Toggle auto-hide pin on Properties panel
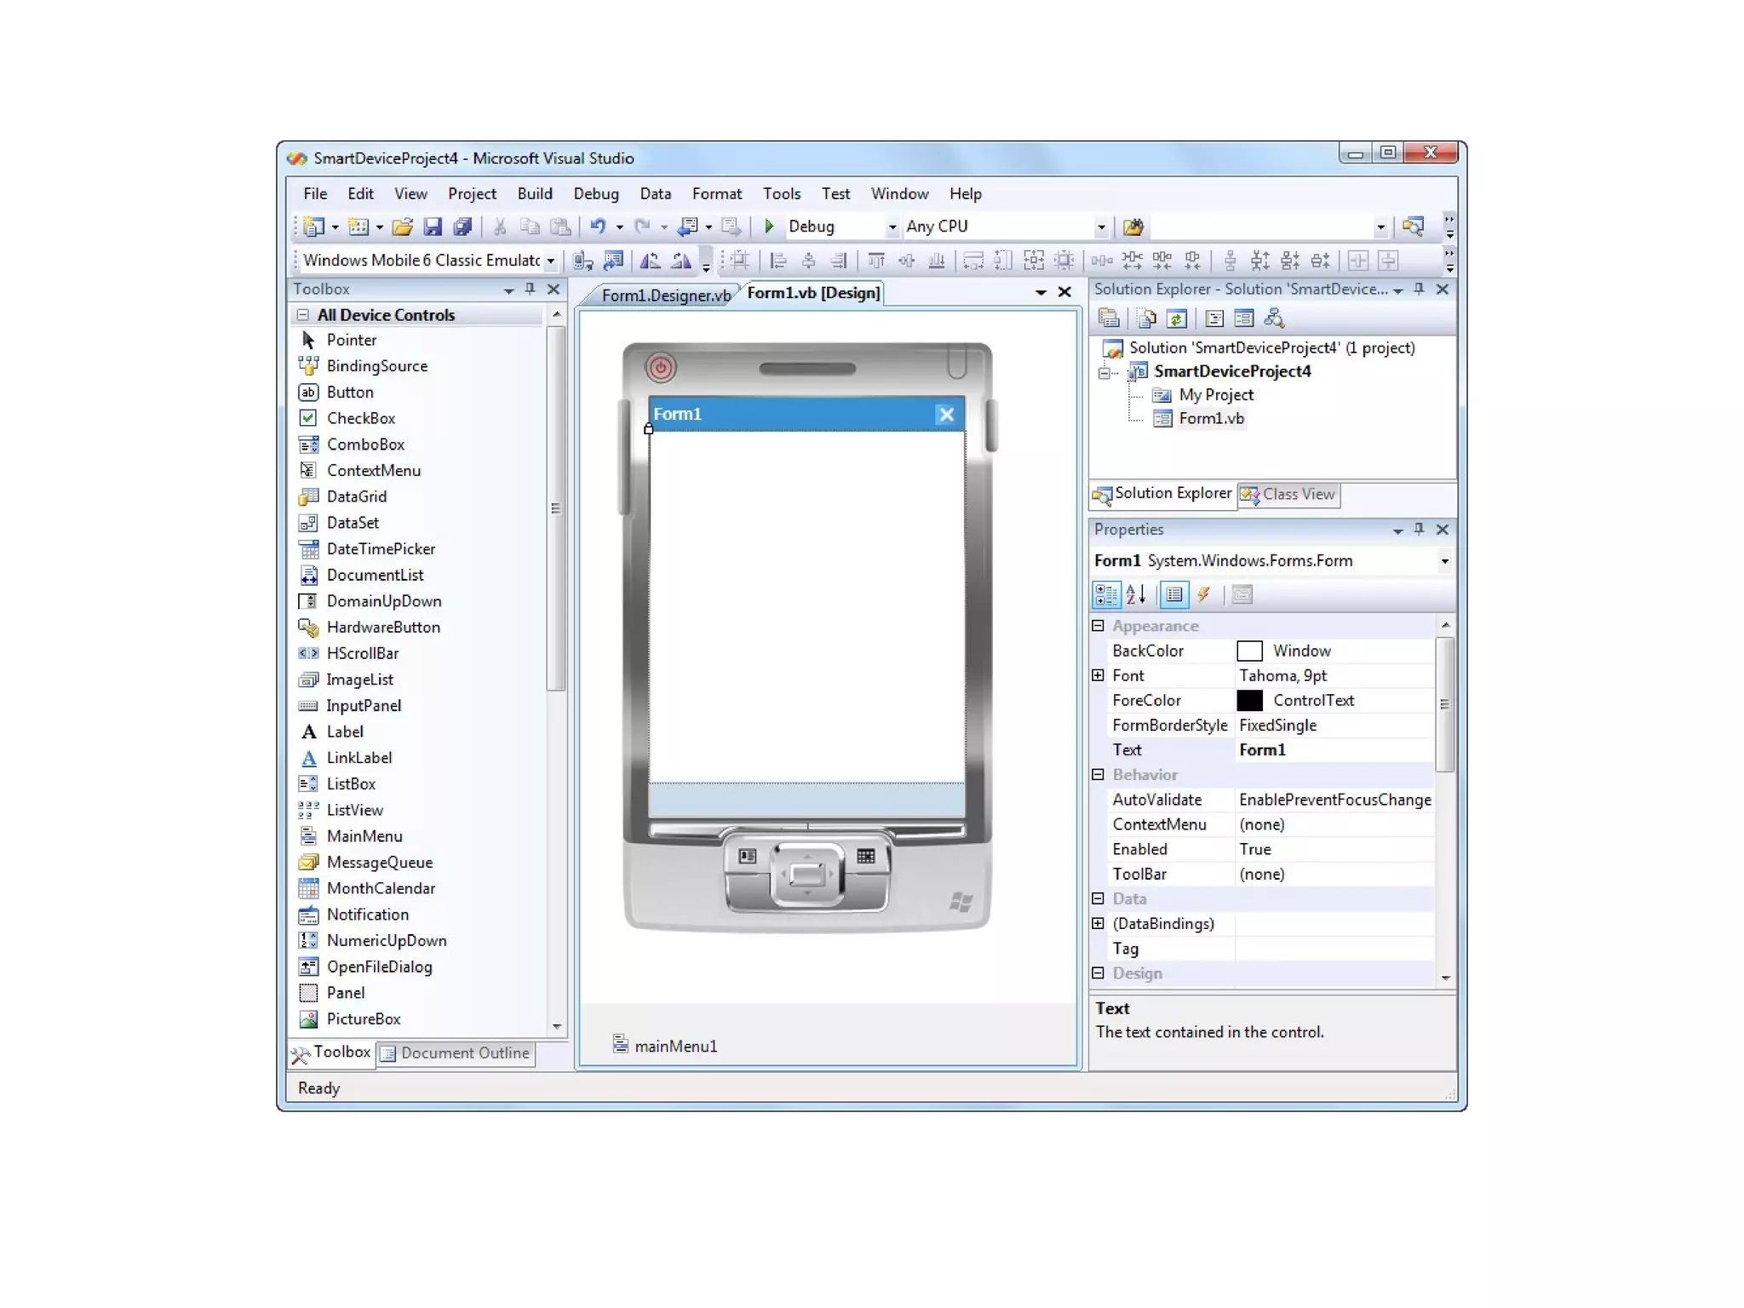The width and height of the screenshot is (1744, 1308). click(x=1419, y=530)
